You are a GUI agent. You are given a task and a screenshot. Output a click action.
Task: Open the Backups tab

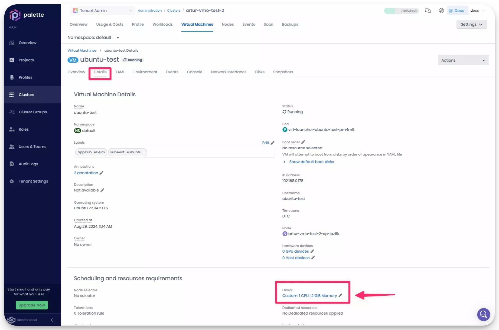(x=290, y=24)
